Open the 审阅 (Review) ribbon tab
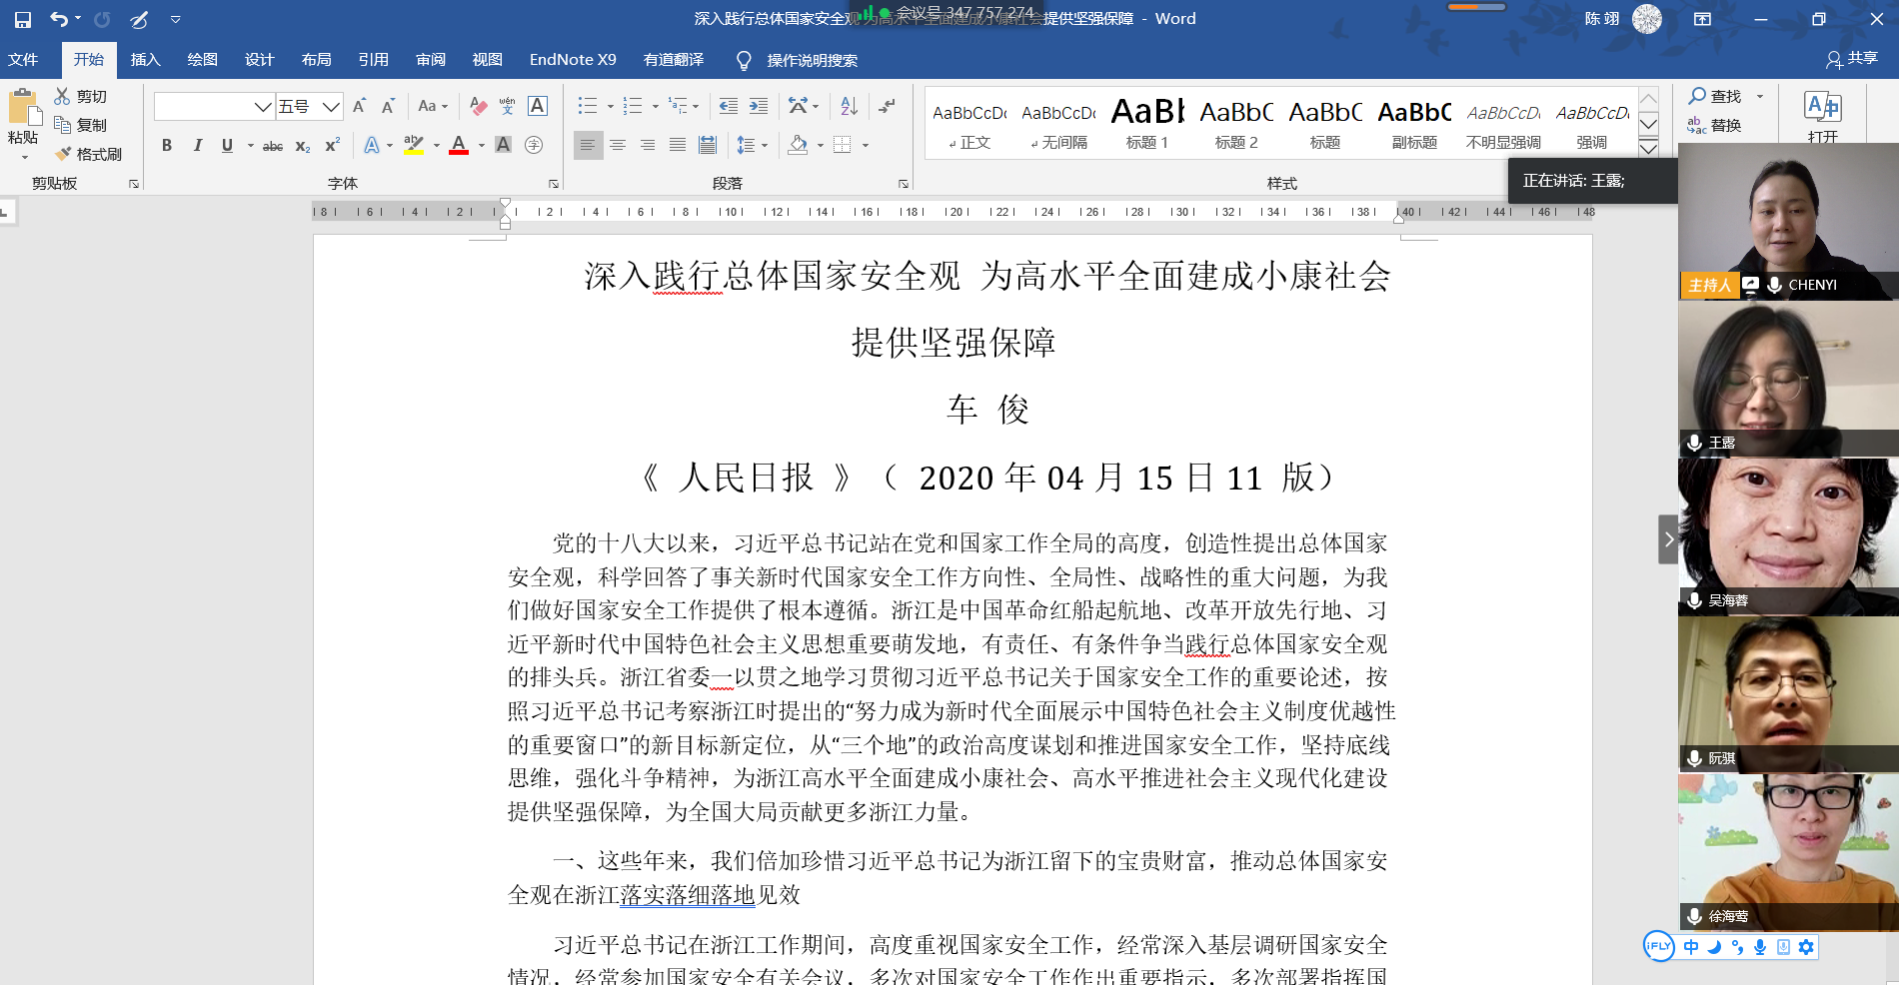 (431, 60)
